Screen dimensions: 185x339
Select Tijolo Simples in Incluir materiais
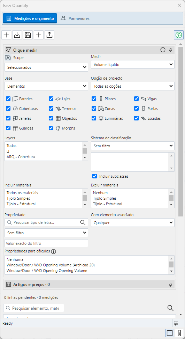(x=44, y=198)
